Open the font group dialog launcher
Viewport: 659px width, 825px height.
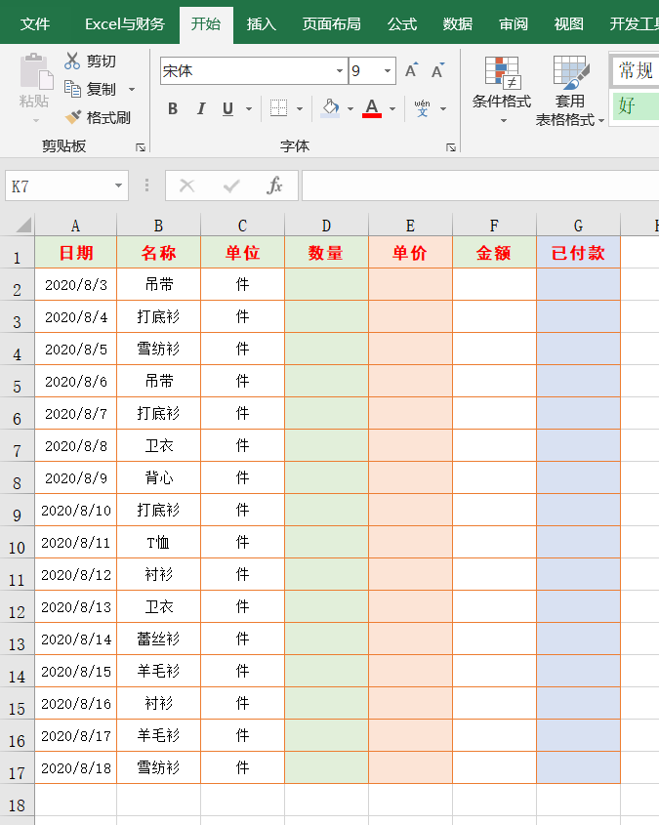[x=451, y=147]
